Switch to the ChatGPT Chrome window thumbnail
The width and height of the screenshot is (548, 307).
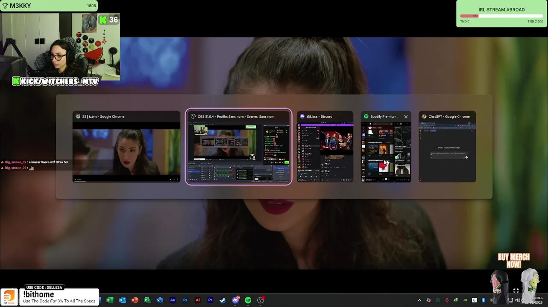point(447,147)
